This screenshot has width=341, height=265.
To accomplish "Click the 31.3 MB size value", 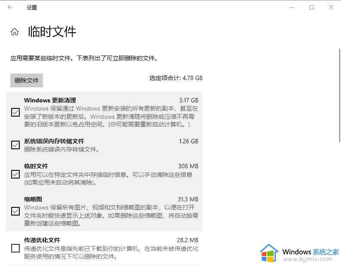I will point(188,199).
